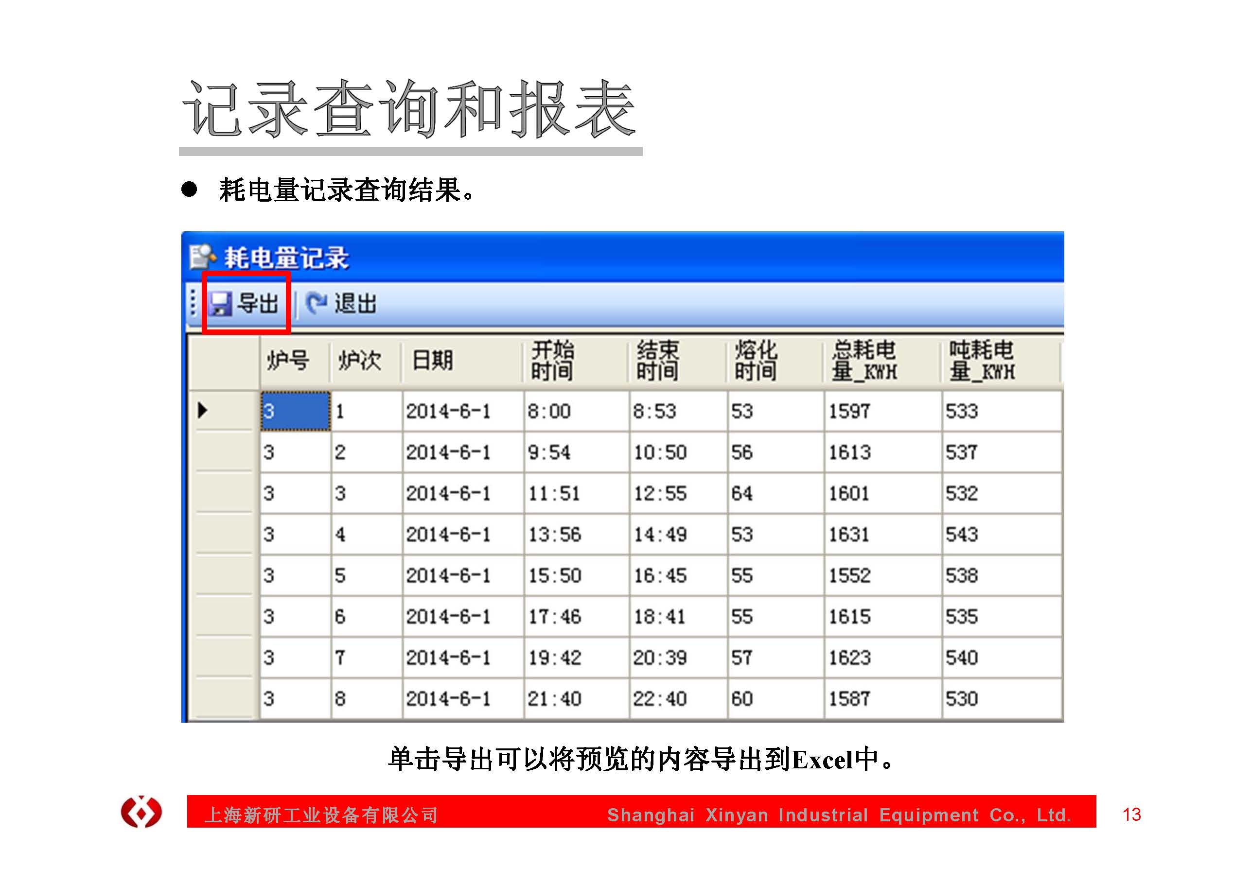Viewport: 1251px width, 884px height.
Task: Select 炉次 cell with value 8
Action: (x=367, y=699)
